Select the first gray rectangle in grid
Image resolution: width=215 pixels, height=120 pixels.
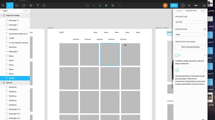[69, 54]
